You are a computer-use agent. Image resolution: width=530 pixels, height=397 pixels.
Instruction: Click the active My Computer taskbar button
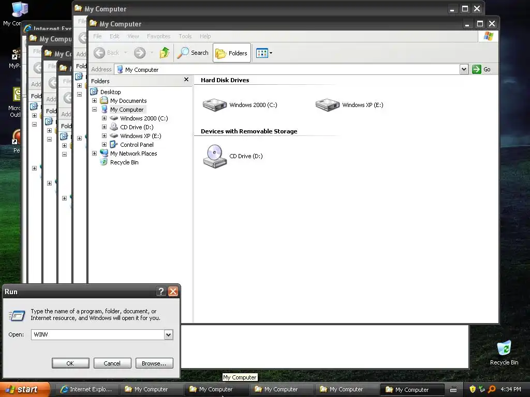coord(411,390)
